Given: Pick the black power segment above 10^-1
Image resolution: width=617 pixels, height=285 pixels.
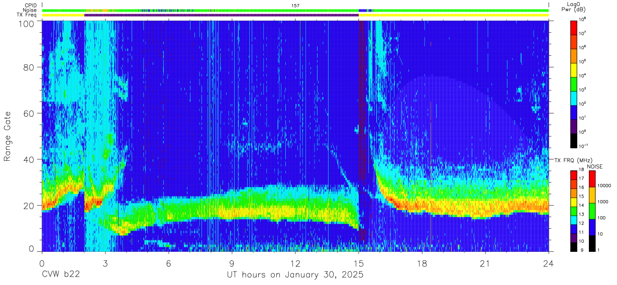Looking at the screenshot, I should tap(574, 140).
